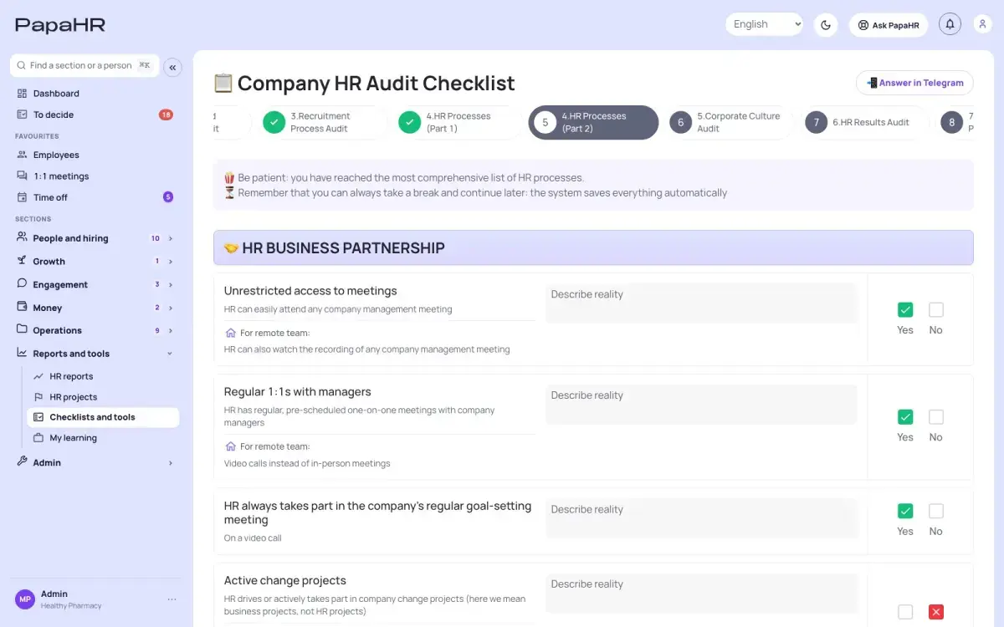Image resolution: width=1004 pixels, height=627 pixels.
Task: Click Checklists and tools icon
Action: pos(38,417)
